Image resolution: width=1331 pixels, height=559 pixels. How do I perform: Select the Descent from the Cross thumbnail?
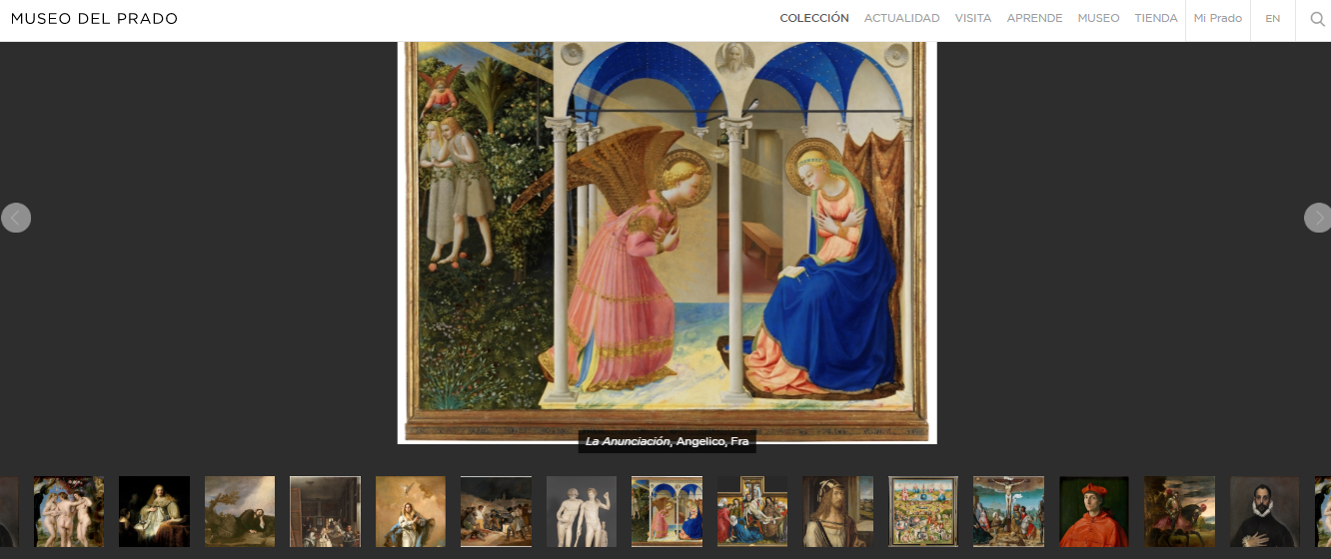752,511
